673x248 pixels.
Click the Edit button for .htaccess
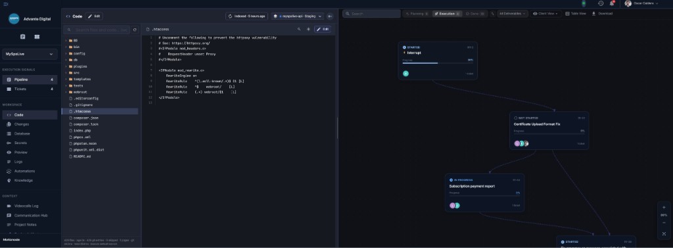pos(323,29)
